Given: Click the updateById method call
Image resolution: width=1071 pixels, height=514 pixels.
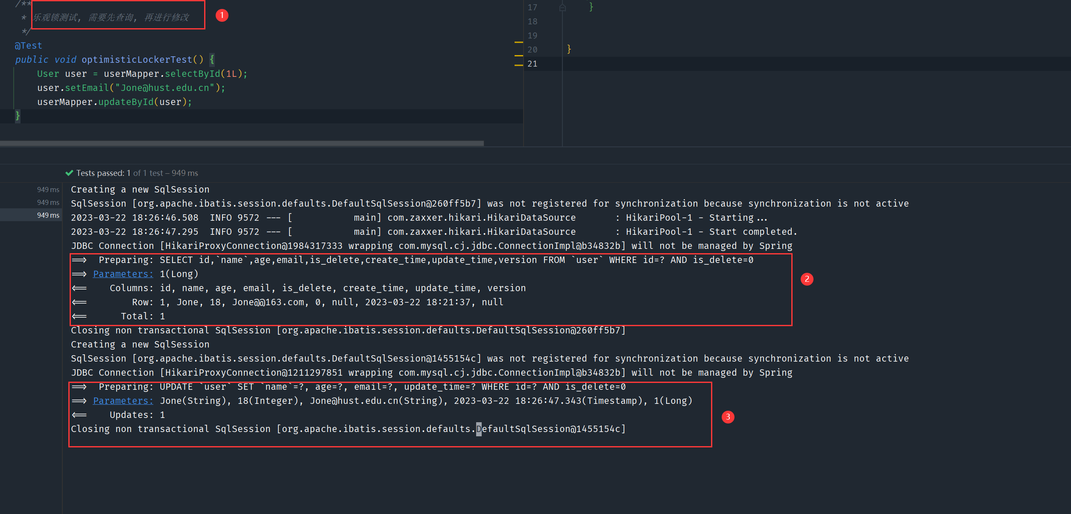Looking at the screenshot, I should [126, 102].
